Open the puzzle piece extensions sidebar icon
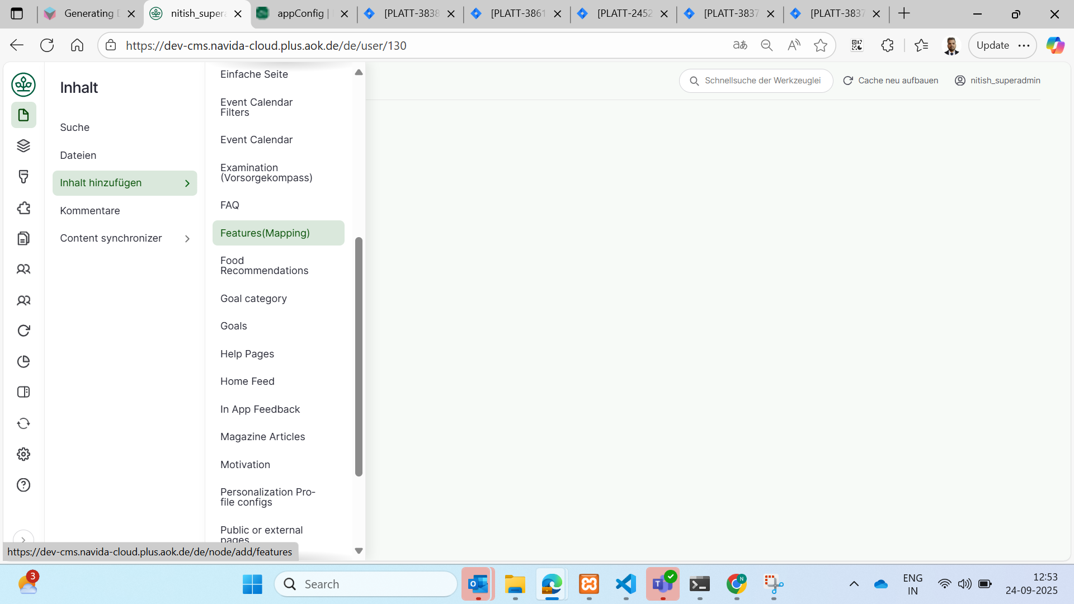The image size is (1074, 604). click(x=23, y=208)
